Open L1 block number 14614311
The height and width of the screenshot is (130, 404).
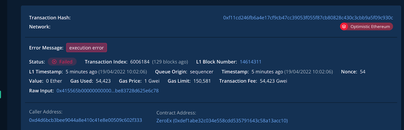[x=250, y=62]
